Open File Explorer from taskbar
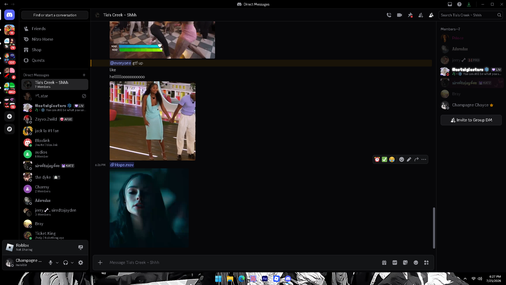506x285 pixels. click(x=230, y=279)
